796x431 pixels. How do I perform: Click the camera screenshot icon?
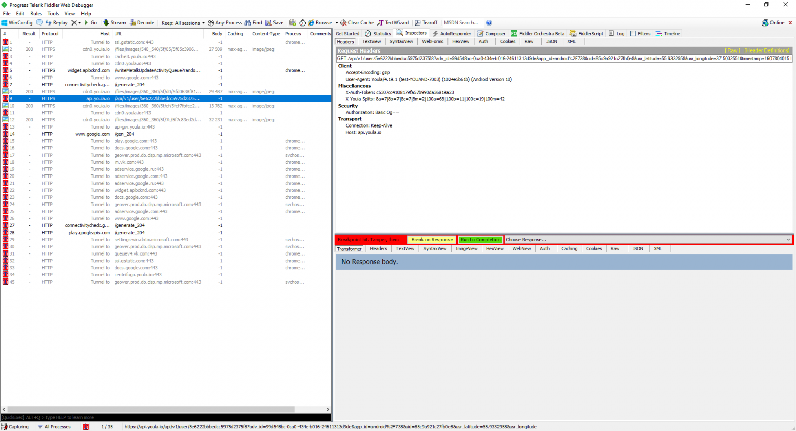292,23
